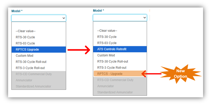Select RTS-30 Cycle in left list
This screenshot has height=104, width=212.
coord(39,37)
